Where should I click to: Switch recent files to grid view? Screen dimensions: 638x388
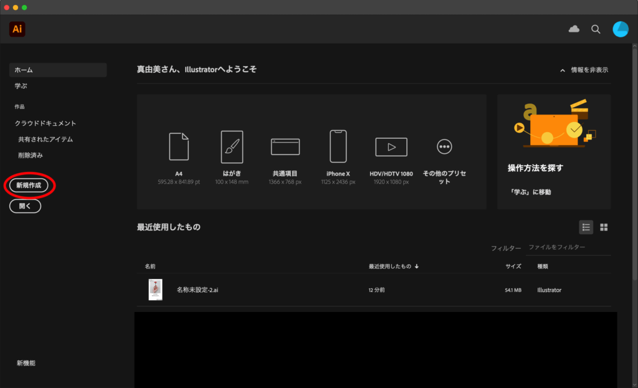point(604,227)
